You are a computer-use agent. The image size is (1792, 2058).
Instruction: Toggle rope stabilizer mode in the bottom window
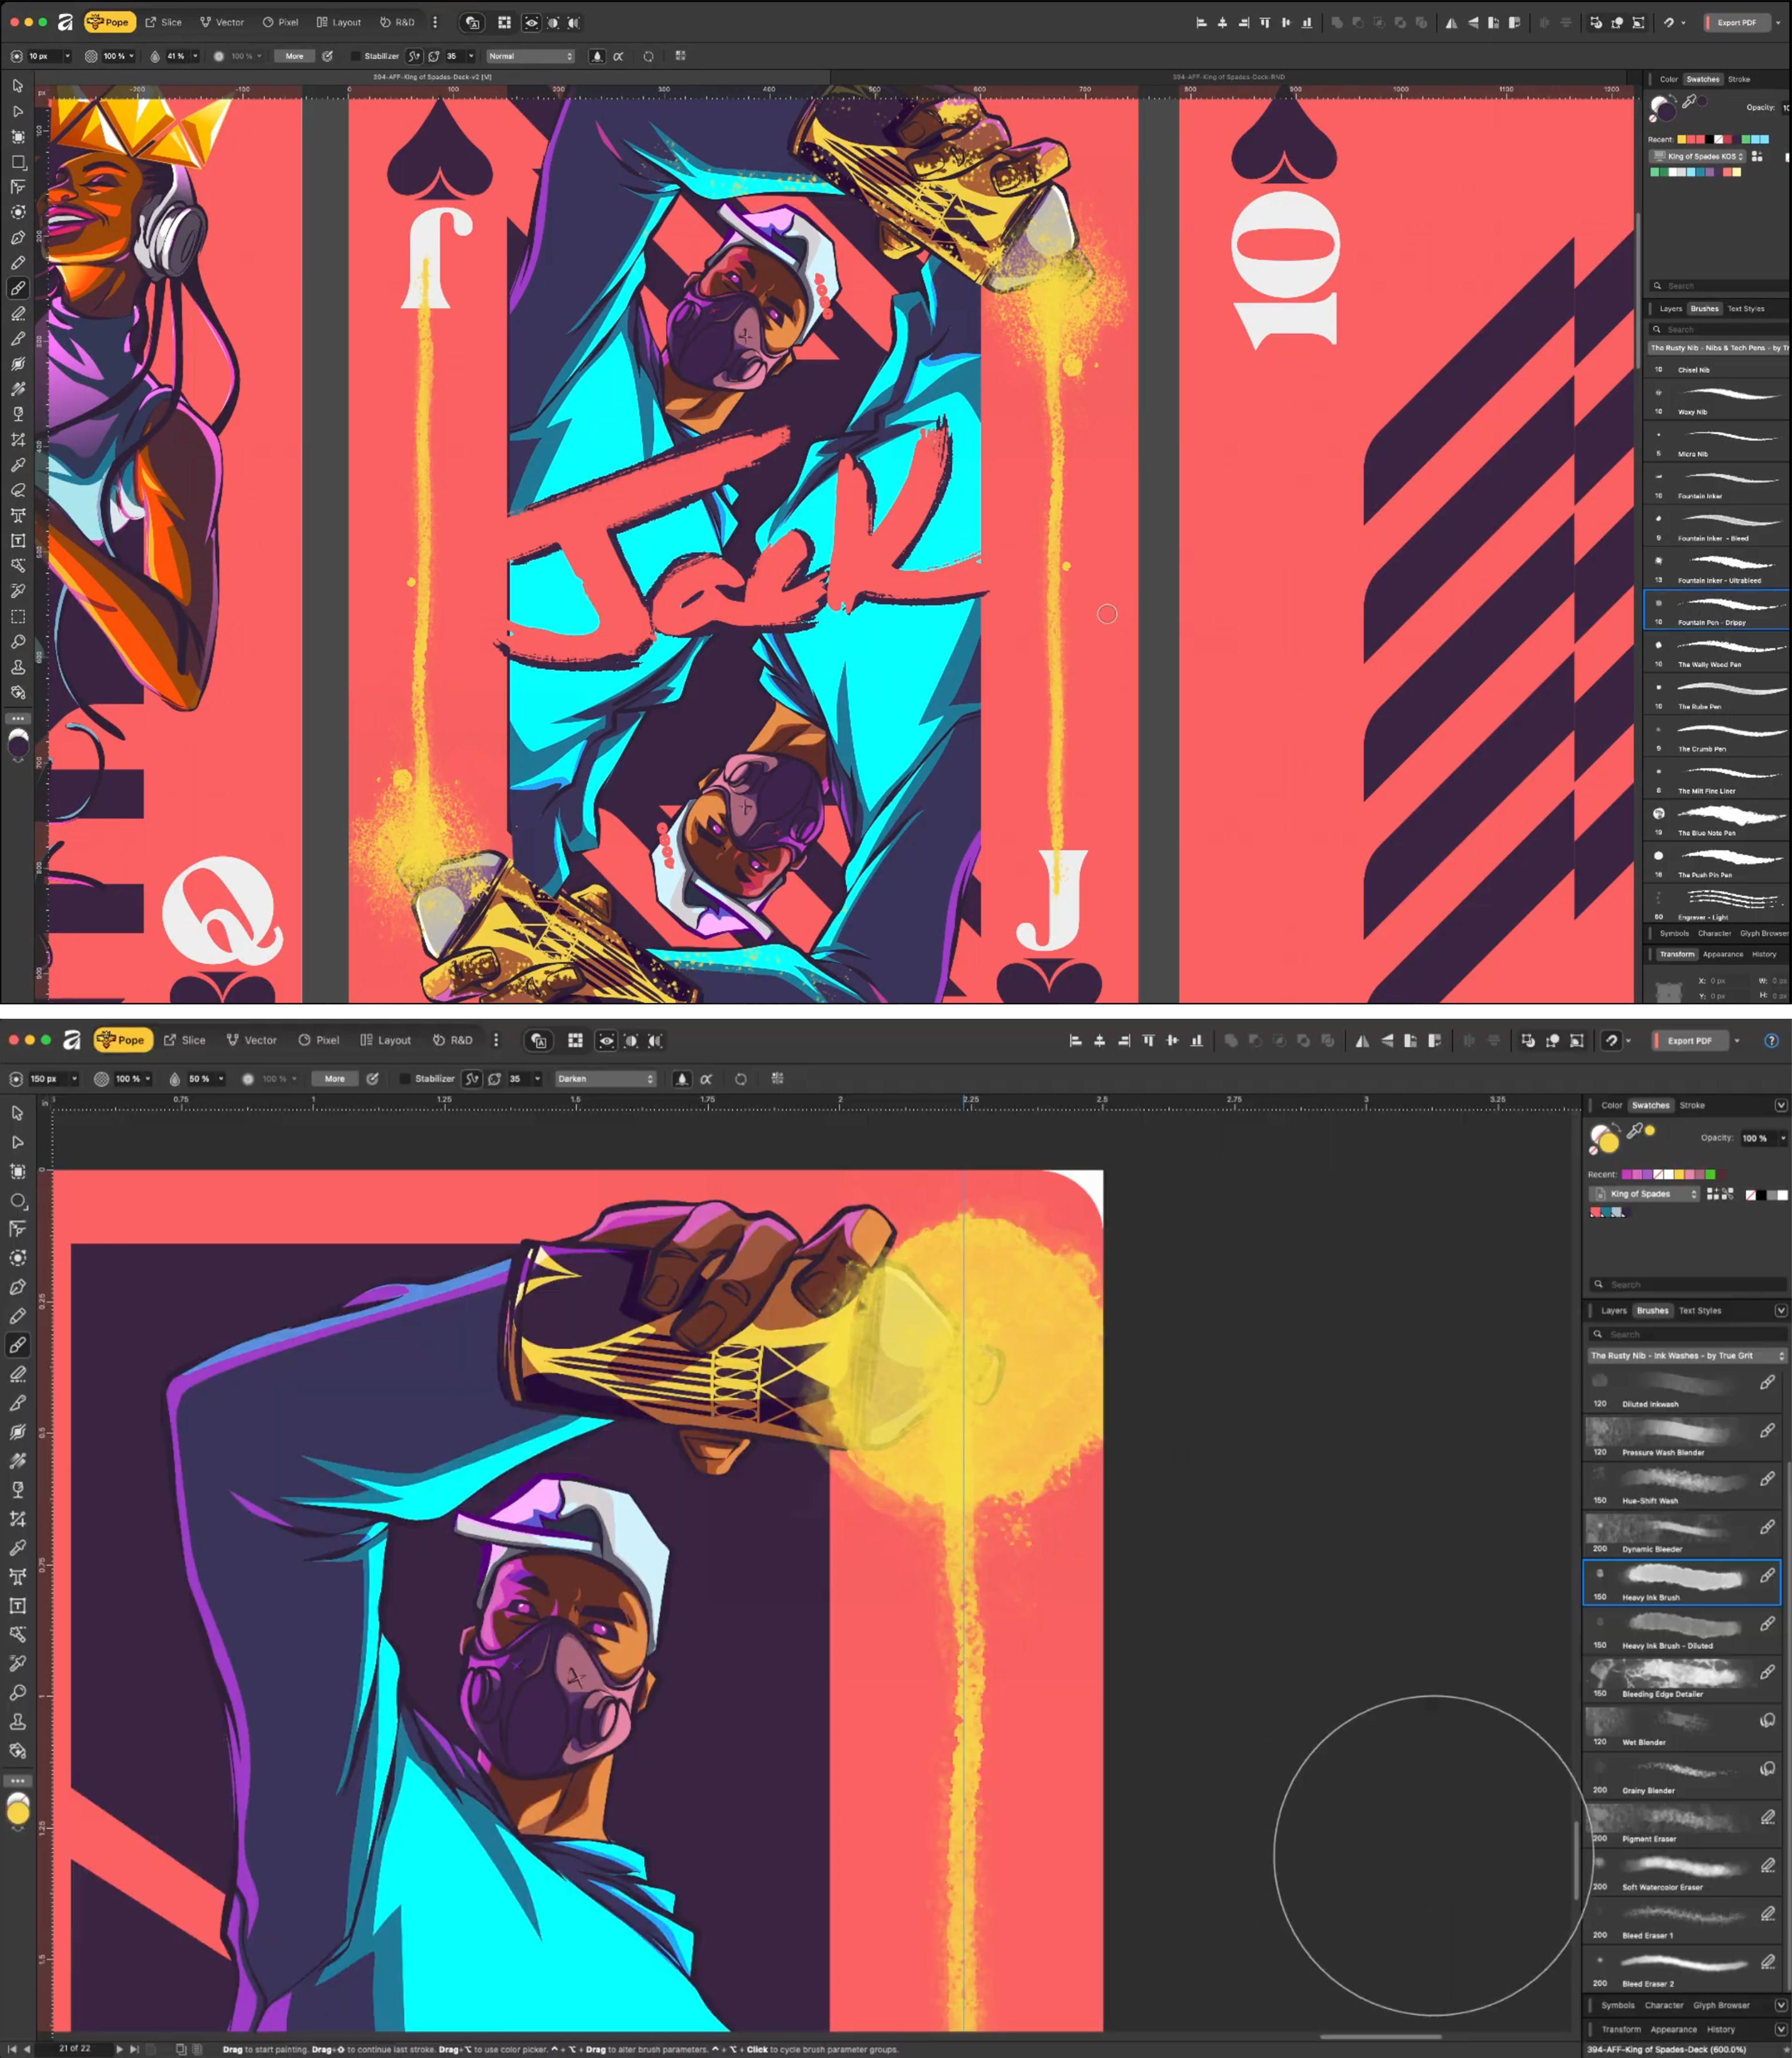coord(472,1079)
